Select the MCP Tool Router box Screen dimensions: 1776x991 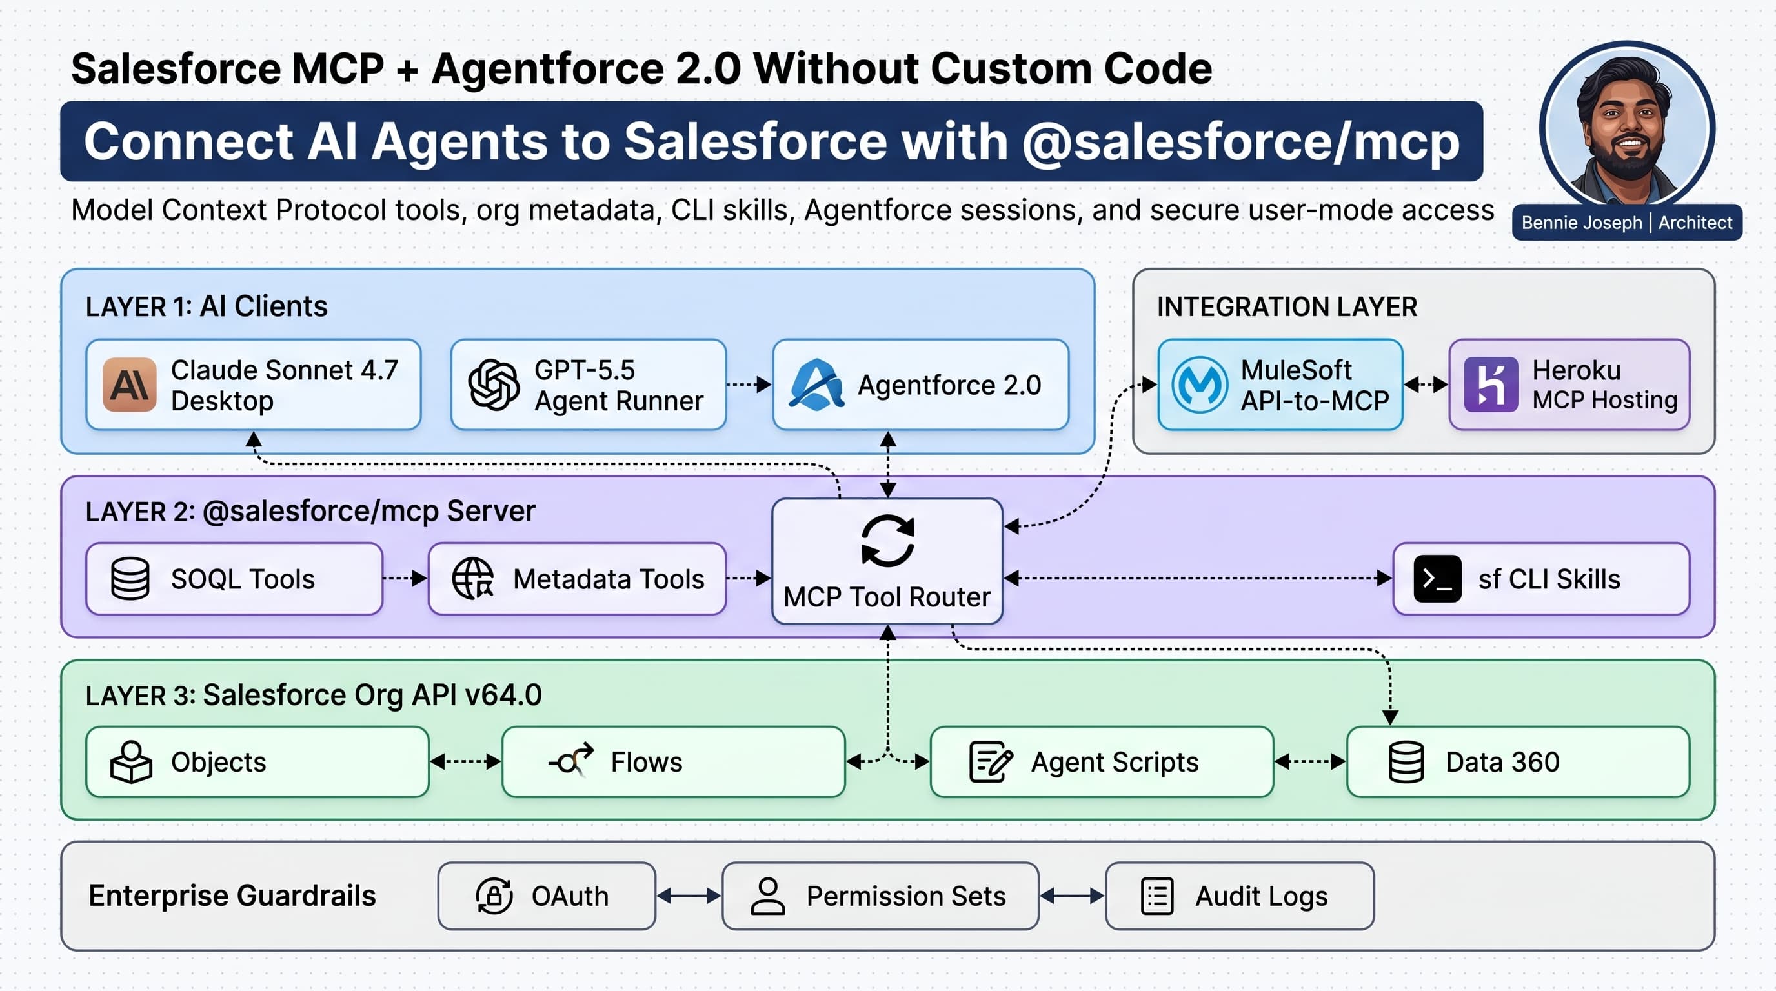pos(888,561)
